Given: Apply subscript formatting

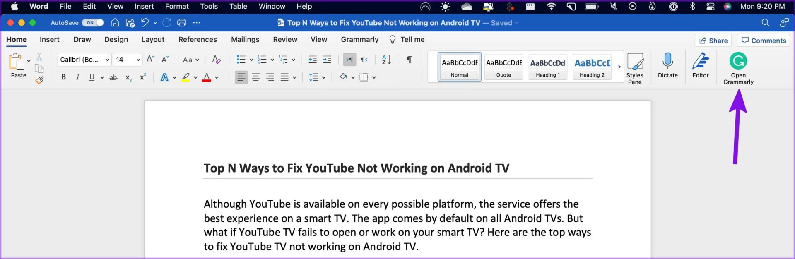Looking at the screenshot, I should pos(128,77).
